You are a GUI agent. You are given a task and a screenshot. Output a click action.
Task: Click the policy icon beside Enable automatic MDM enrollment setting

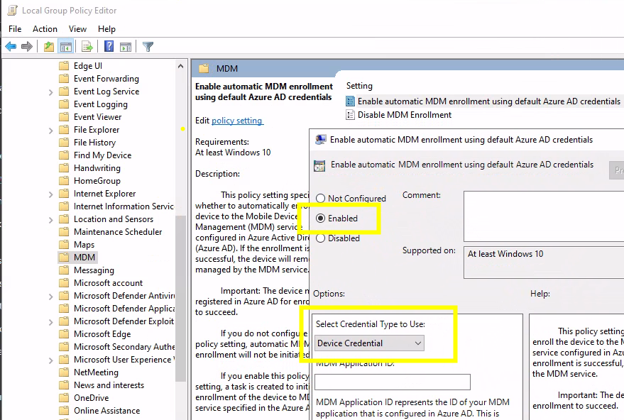(350, 101)
